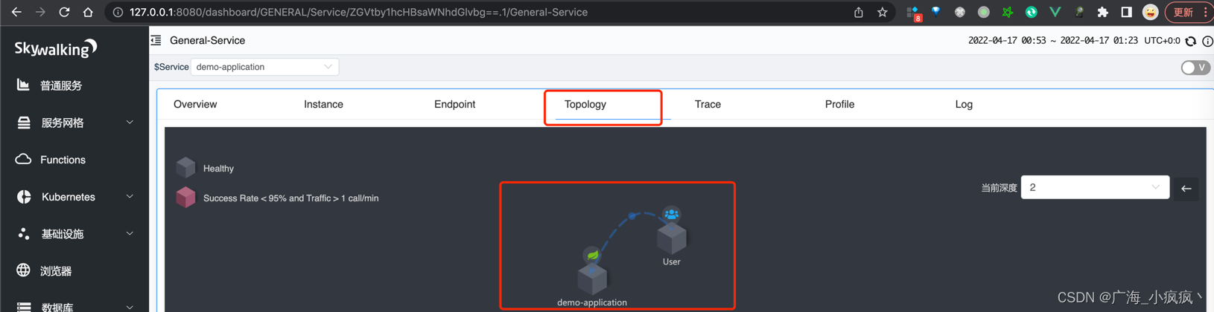Click the info icon next to reload
The width and height of the screenshot is (1214, 312).
[1207, 42]
